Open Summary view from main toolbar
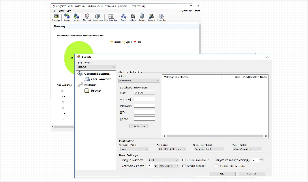The image size is (308, 182). [x=56, y=17]
